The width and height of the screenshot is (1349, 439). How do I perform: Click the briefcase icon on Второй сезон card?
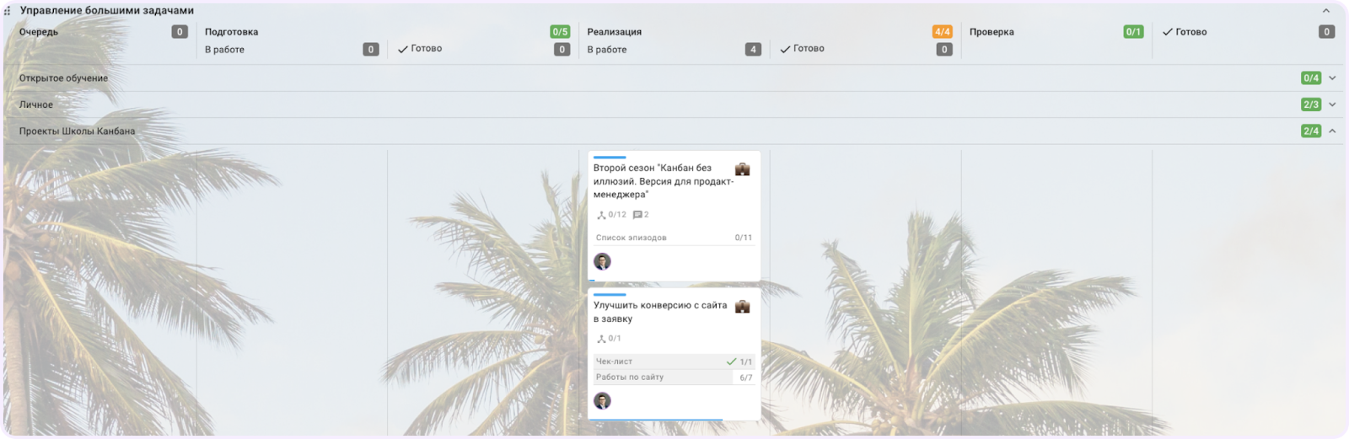[x=742, y=169]
